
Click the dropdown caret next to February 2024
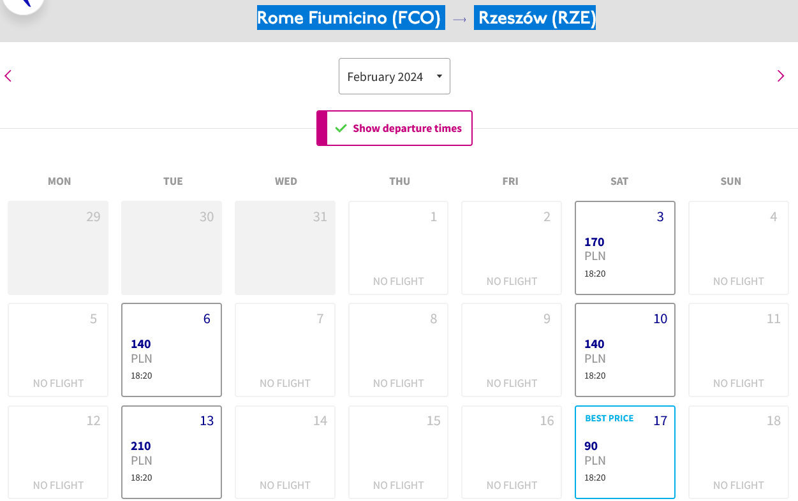click(439, 76)
